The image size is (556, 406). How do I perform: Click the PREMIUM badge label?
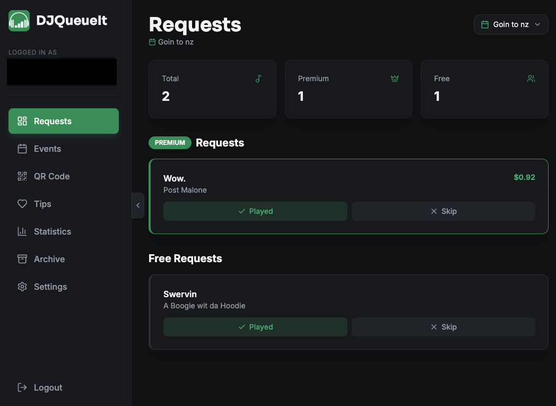click(170, 143)
